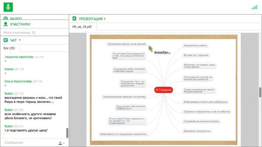Click Ruben's name at 20:21 message
Image resolution: width=262 pixels, height=147 pixels.
click(x=9, y=126)
